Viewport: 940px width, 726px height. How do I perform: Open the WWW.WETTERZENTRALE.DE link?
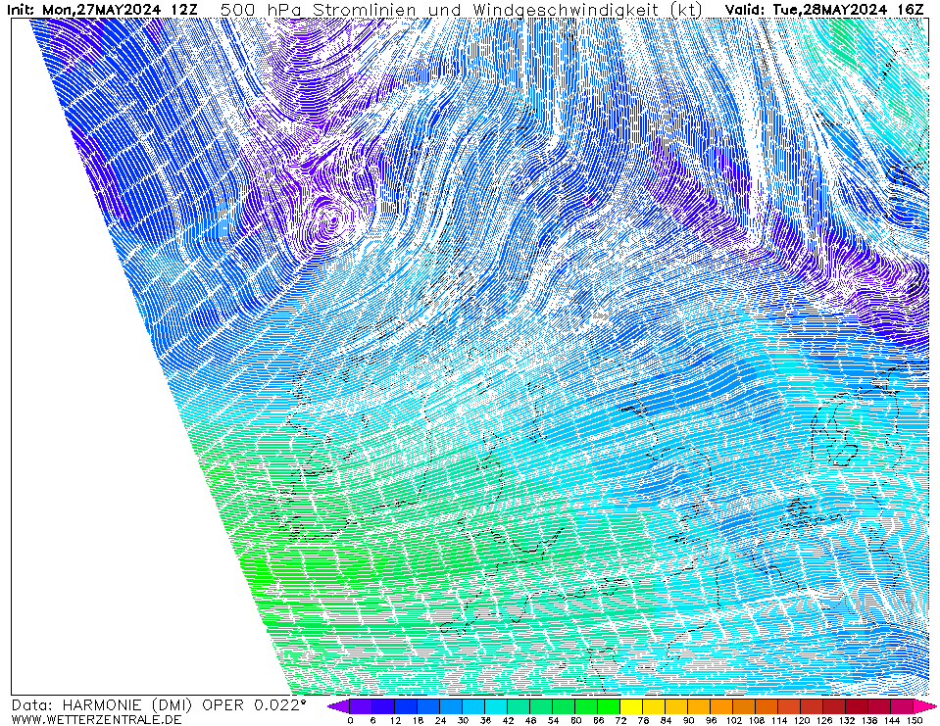point(96,719)
